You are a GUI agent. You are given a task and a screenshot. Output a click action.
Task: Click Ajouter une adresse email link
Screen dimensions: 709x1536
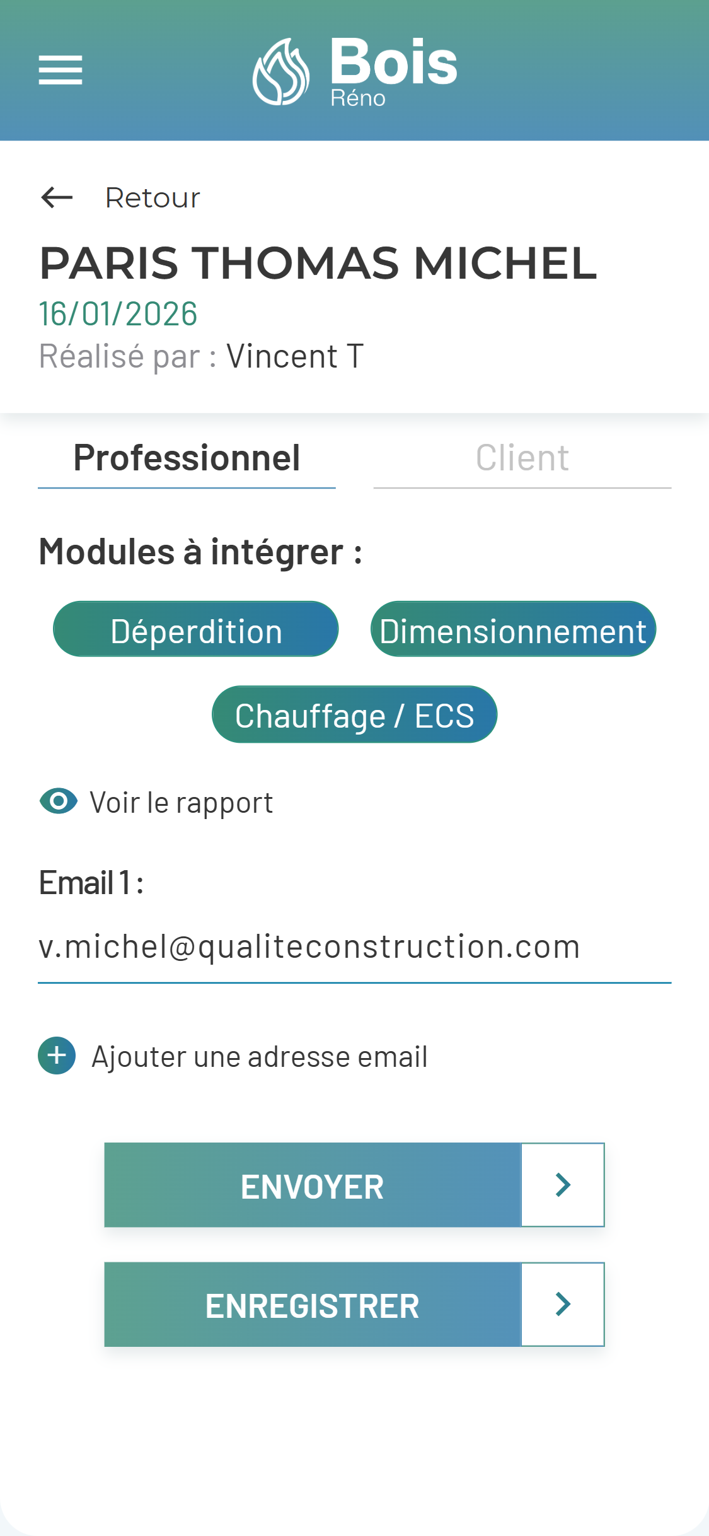click(x=260, y=1057)
